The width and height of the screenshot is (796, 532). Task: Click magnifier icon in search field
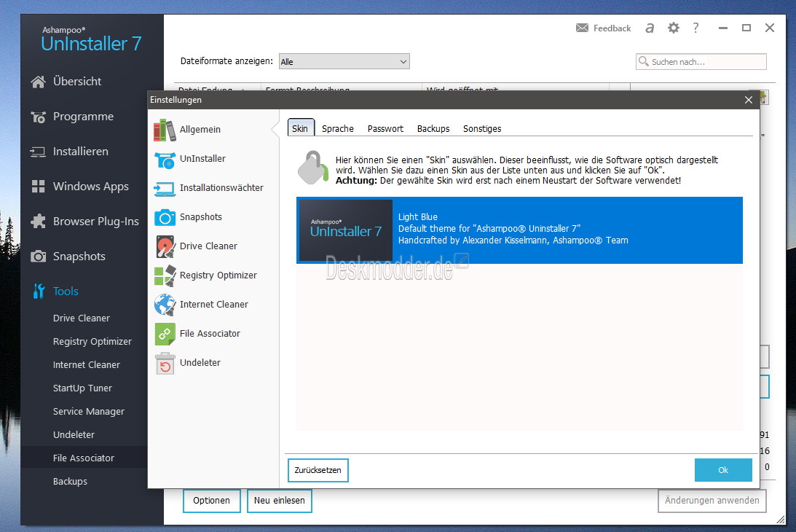coord(643,61)
